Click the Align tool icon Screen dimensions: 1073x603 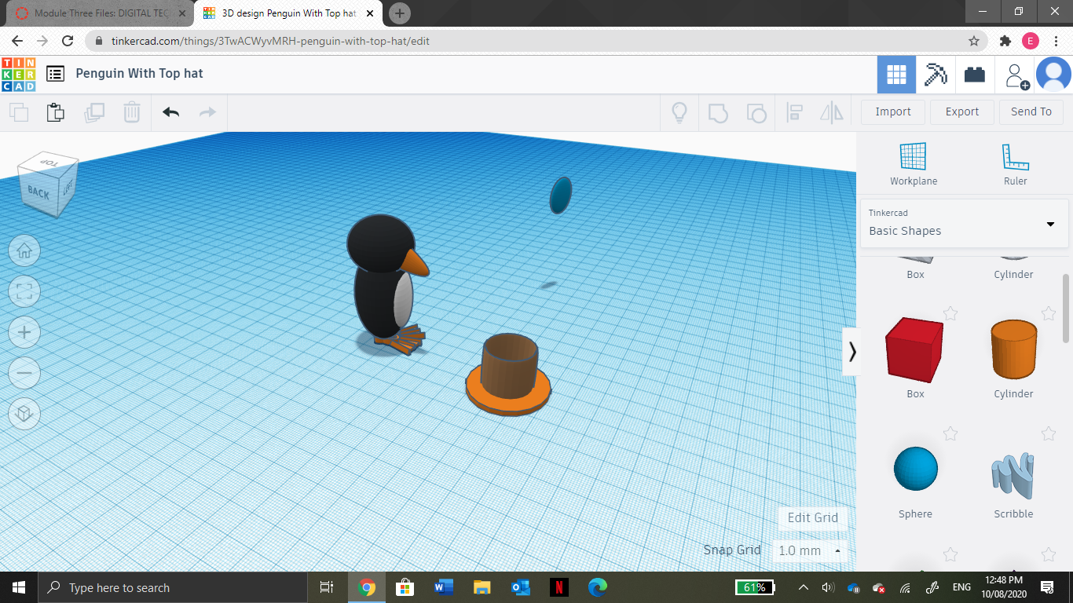click(x=794, y=112)
